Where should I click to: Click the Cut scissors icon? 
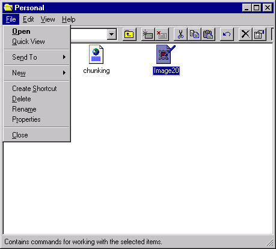(180, 34)
